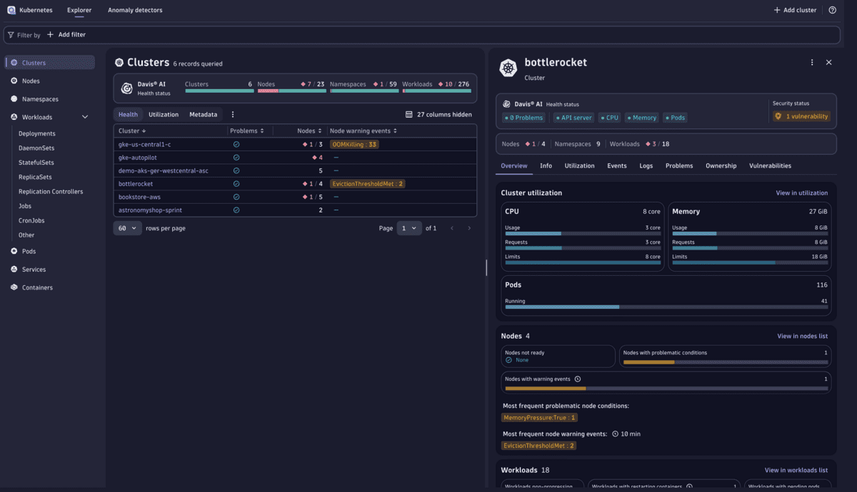Click View in utilization link
Screen dimensions: 857x492
[802, 193]
